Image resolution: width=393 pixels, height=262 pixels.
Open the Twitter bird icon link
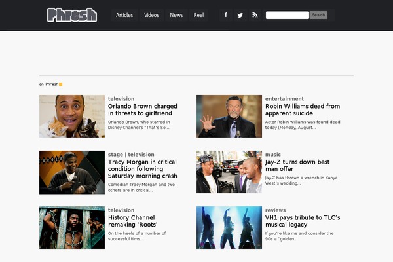click(240, 15)
